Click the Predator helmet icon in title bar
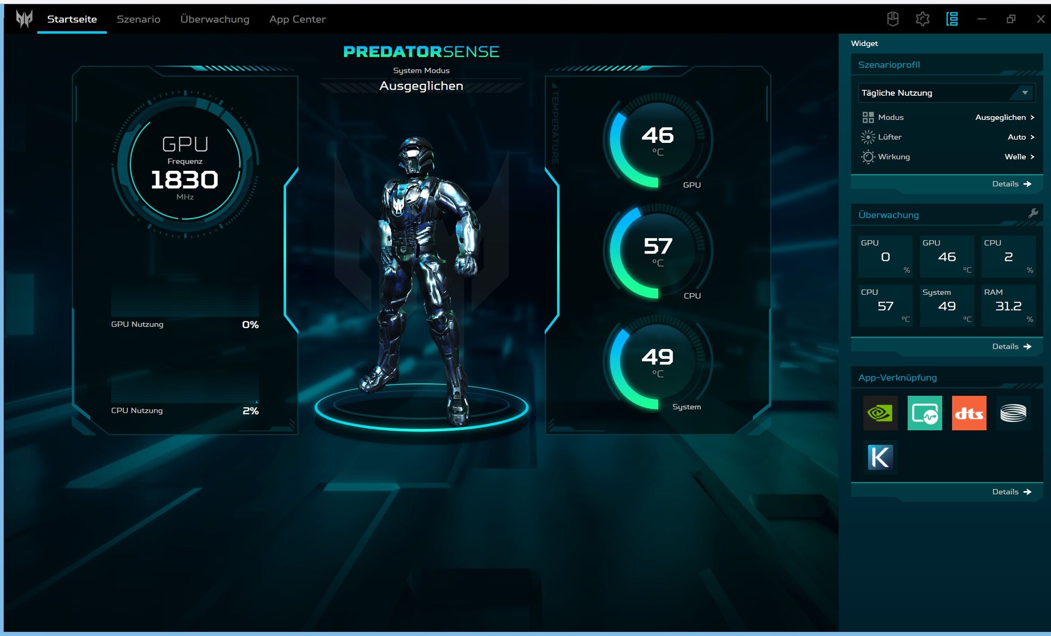The height and width of the screenshot is (636, 1051). (x=893, y=19)
